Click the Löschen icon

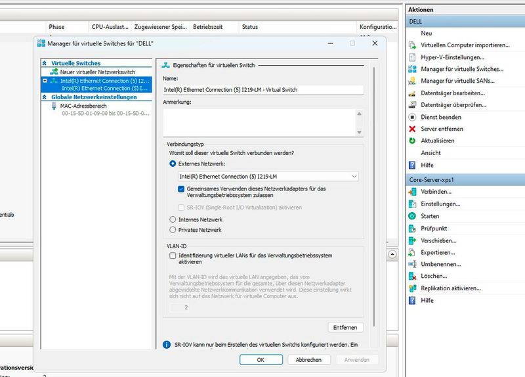point(412,276)
